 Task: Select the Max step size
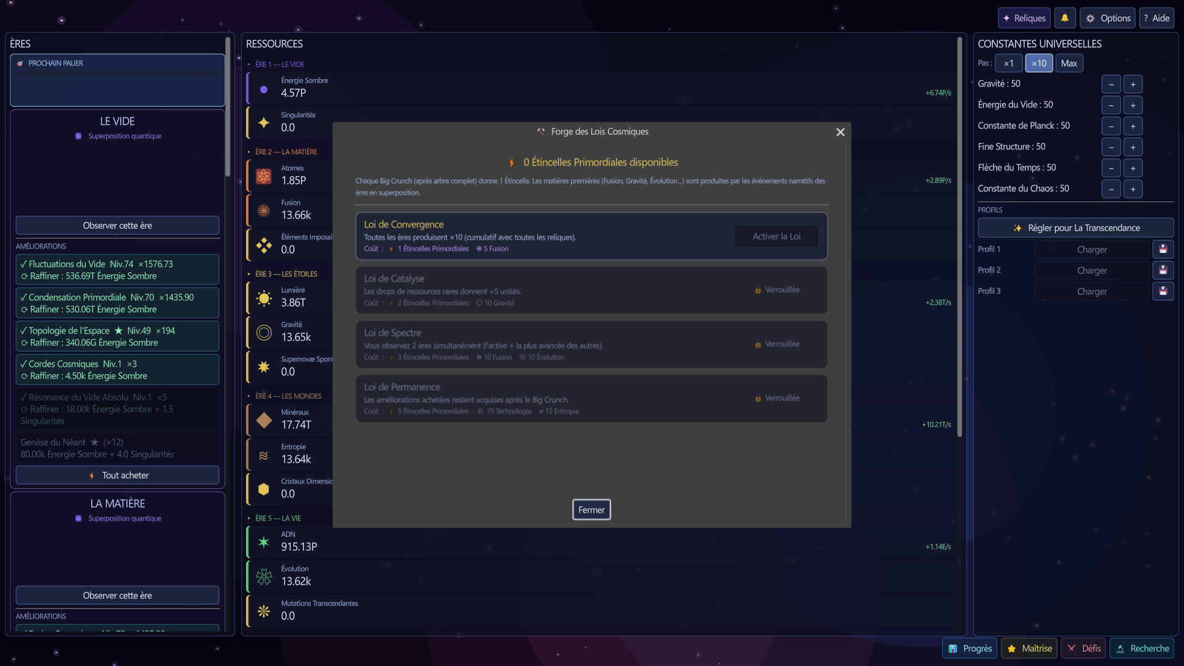[1069, 63]
